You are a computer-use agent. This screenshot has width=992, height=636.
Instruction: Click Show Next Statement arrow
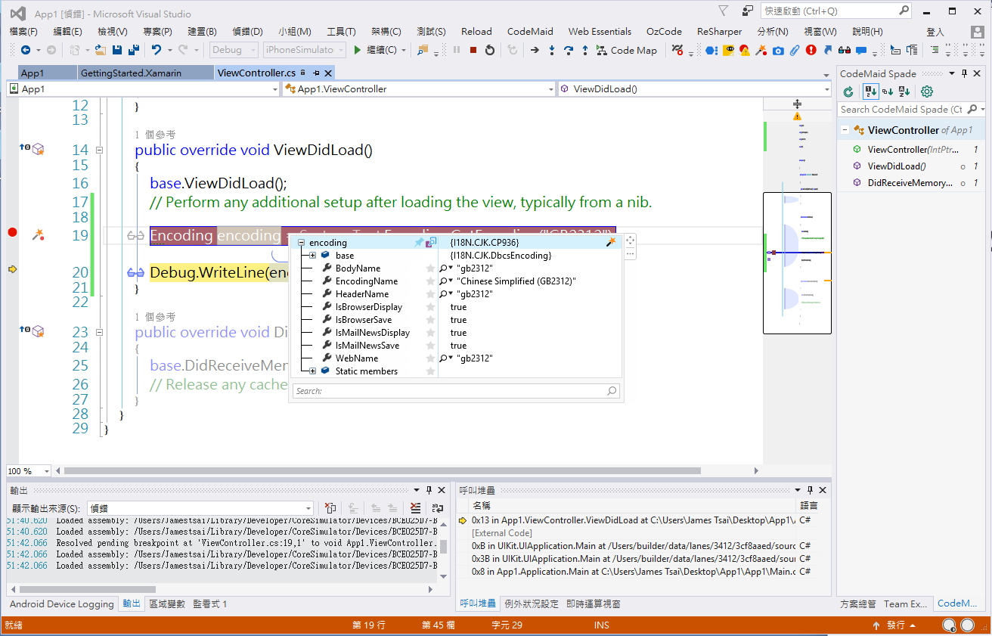(x=535, y=50)
